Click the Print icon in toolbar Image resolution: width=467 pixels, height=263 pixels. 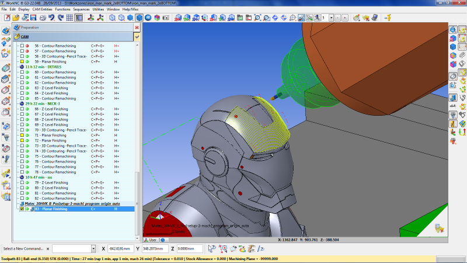[43, 18]
